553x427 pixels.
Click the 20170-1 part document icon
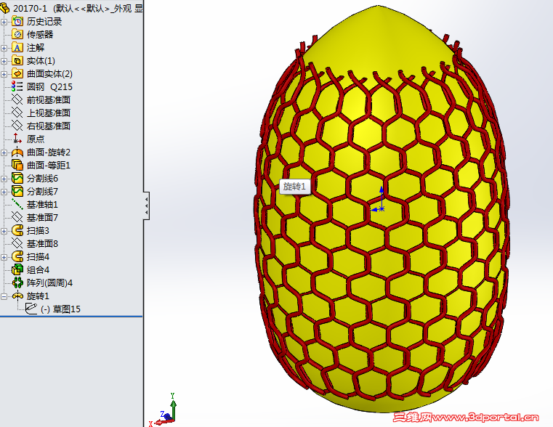[x=4, y=8]
